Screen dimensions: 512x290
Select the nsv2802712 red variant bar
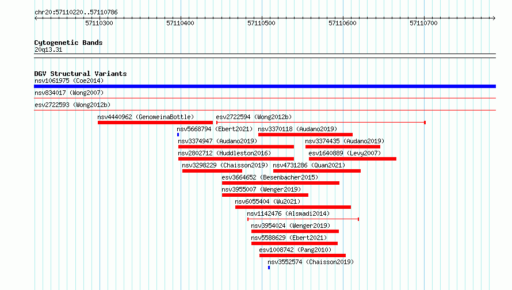point(236,159)
